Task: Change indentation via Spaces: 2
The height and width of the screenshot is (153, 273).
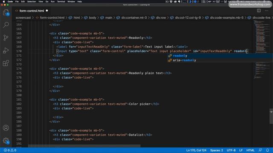Action: coord(216,150)
